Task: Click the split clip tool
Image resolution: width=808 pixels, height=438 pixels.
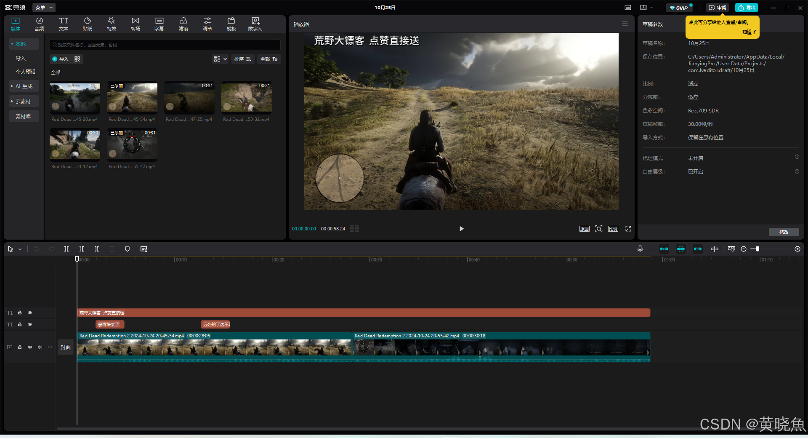Action: 66,249
